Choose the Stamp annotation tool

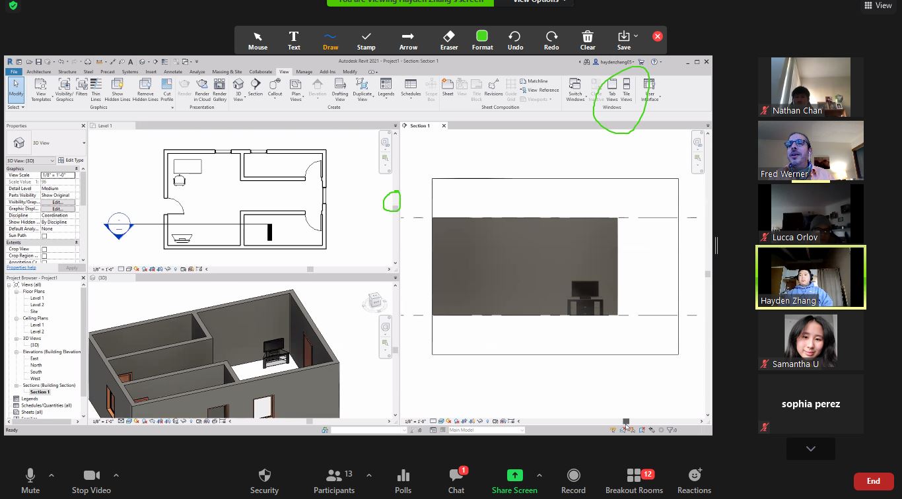pos(366,40)
